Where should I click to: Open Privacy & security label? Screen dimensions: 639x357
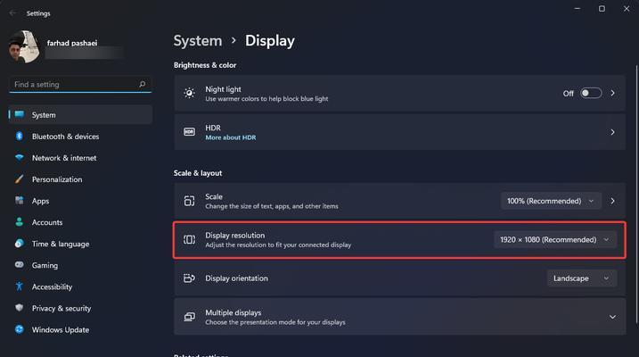61,309
